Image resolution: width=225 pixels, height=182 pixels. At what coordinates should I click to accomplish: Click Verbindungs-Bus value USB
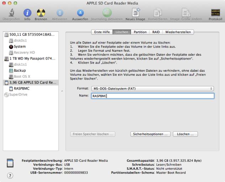[67, 165]
